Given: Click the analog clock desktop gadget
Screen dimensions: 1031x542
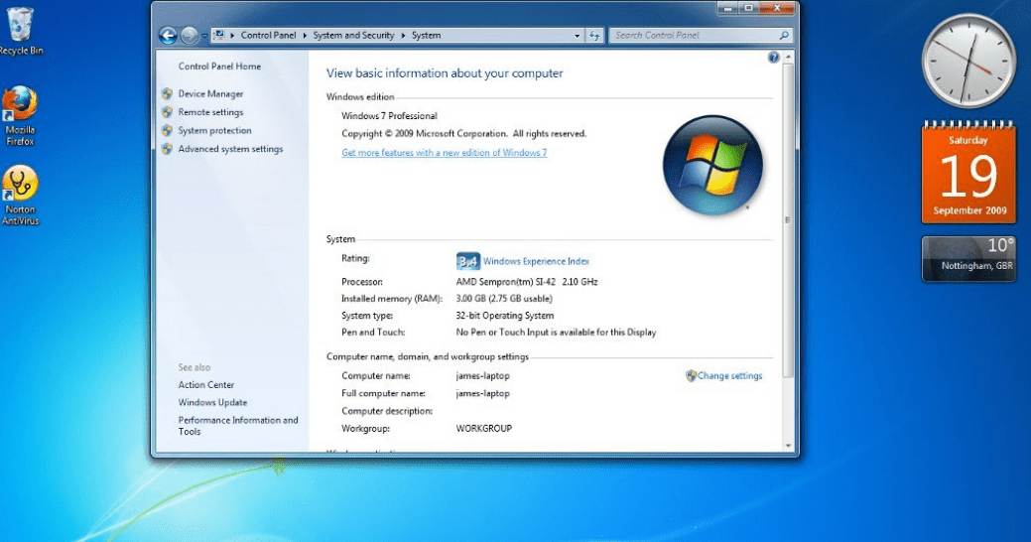Looking at the screenshot, I should pyautogui.click(x=968, y=61).
